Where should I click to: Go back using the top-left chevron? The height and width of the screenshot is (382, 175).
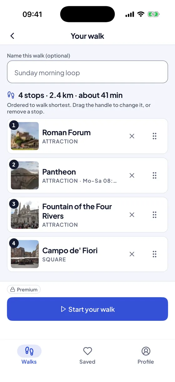point(12,36)
